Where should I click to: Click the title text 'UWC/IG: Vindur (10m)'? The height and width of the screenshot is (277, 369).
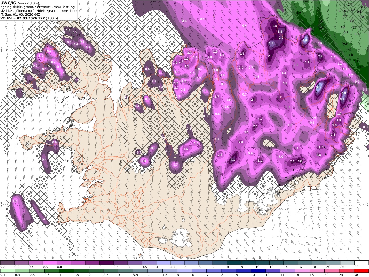20,3
